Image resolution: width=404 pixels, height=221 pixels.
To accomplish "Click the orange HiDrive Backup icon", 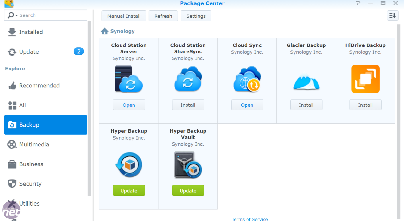I will tap(365, 79).
